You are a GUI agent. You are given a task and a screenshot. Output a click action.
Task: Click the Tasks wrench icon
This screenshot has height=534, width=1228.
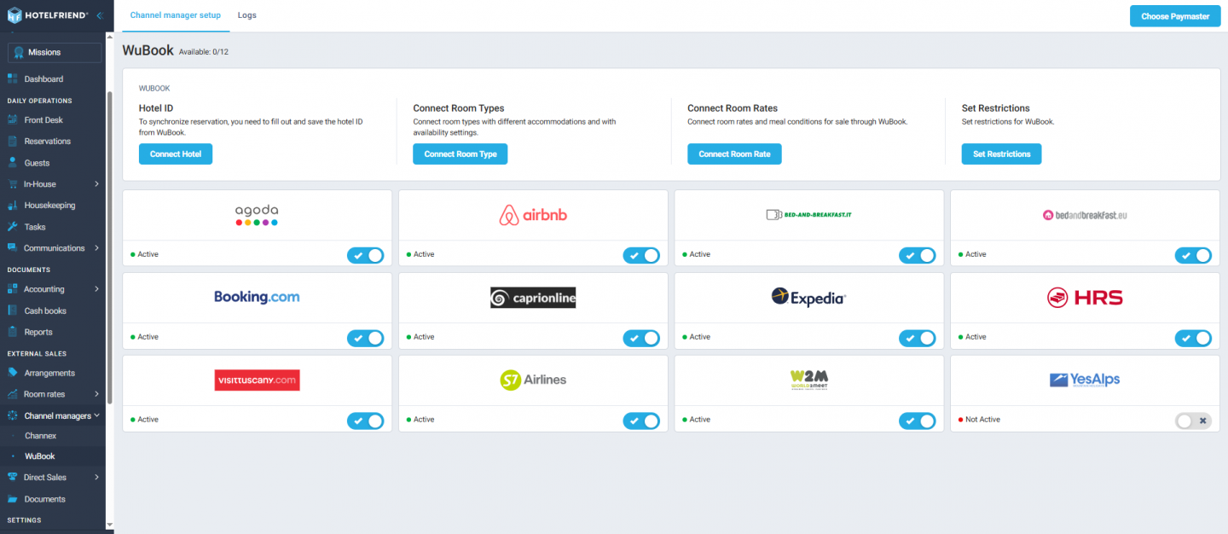[x=13, y=226]
